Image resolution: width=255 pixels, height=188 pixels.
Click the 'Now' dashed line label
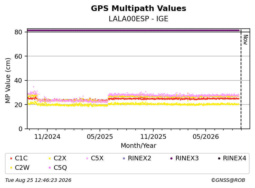[x=245, y=40]
